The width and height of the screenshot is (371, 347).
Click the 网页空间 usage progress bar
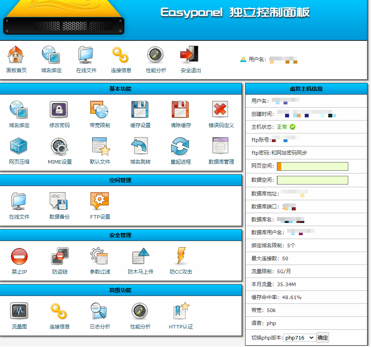312,166
